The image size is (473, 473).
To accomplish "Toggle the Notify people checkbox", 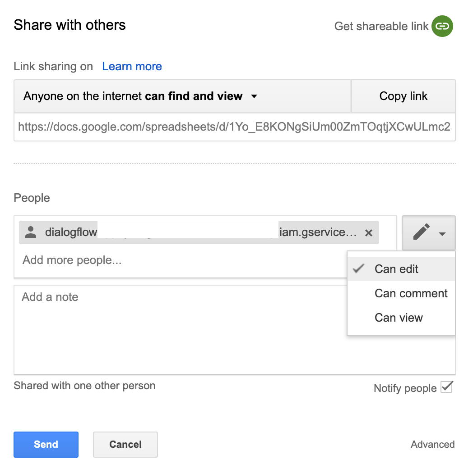I will [x=446, y=387].
